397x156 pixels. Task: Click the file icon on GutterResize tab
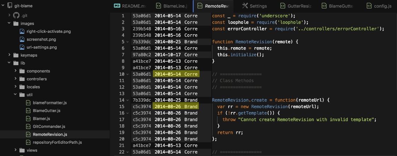[x=283, y=6]
